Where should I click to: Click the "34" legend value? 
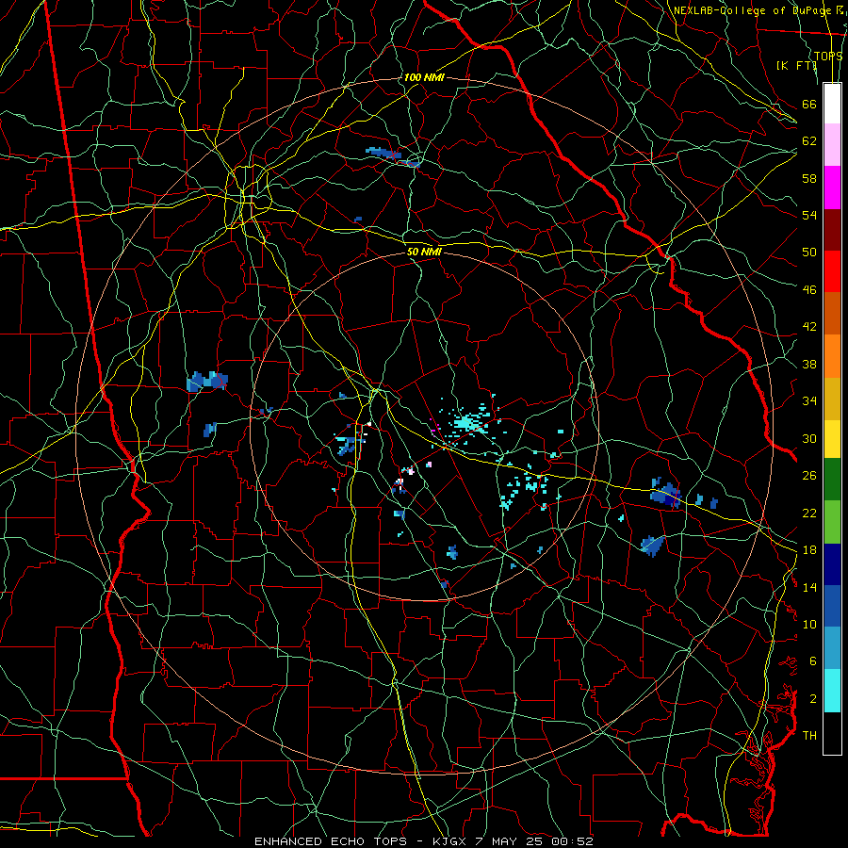[809, 401]
